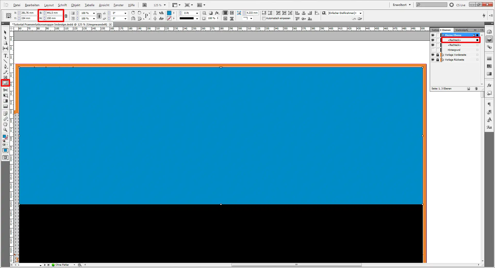495x268 pixels.
Task: Expand the Vorlage Rückseite layer
Action: [443, 60]
